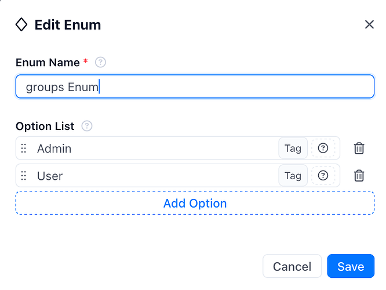Grab the drag handle for Admin option
This screenshot has width=386, height=290.
24,148
